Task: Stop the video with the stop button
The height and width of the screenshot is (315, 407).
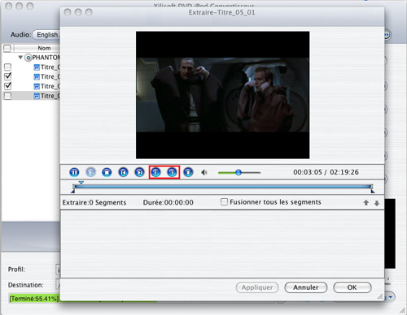Action: pos(107,172)
